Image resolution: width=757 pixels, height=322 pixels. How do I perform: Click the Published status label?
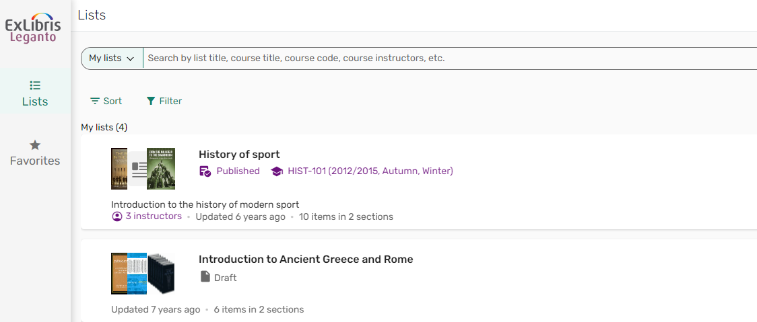(x=238, y=171)
